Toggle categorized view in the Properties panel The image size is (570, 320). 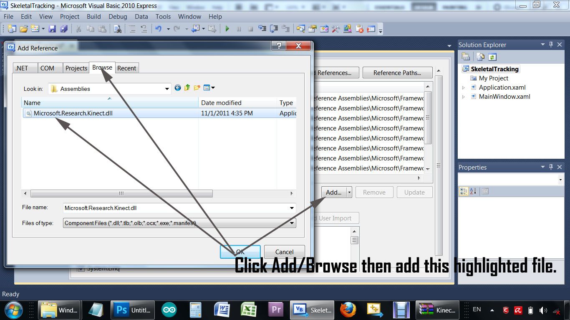[x=464, y=191]
